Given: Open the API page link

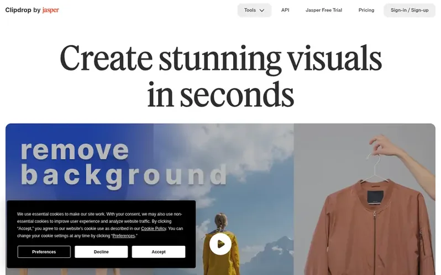Looking at the screenshot, I should click(285, 10).
